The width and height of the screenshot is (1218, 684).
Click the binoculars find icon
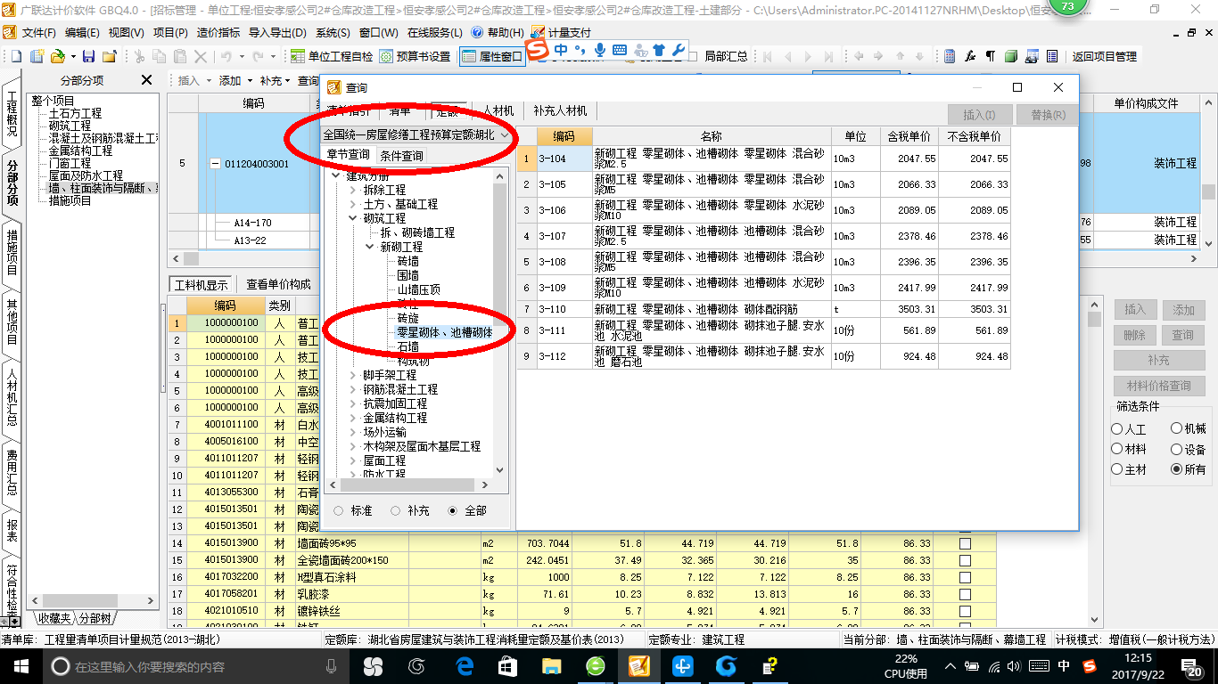pyautogui.click(x=1032, y=56)
